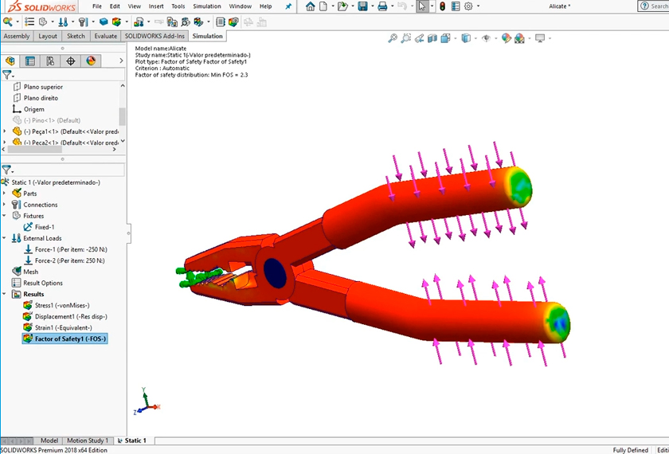The height and width of the screenshot is (454, 669).
Task: Select the DimXpertManager crosshair tab
Action: coord(71,61)
